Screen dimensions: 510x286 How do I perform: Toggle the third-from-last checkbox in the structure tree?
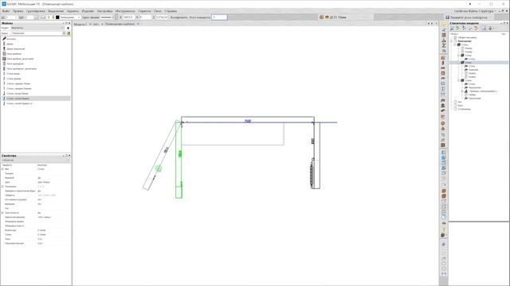pyautogui.click(x=455, y=102)
